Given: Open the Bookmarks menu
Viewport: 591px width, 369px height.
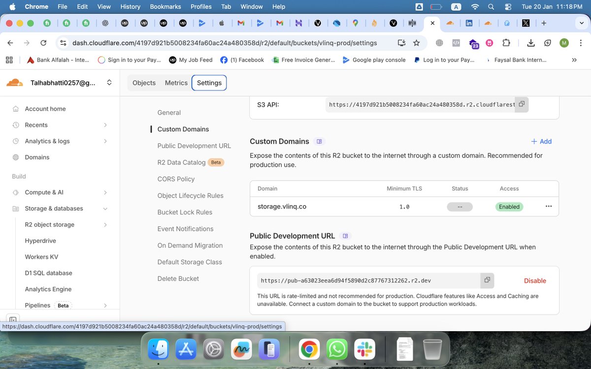Looking at the screenshot, I should point(166,7).
